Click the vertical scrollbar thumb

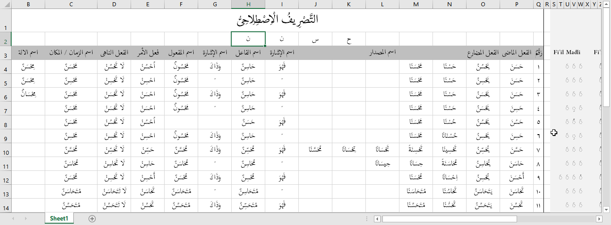[x=607, y=57]
